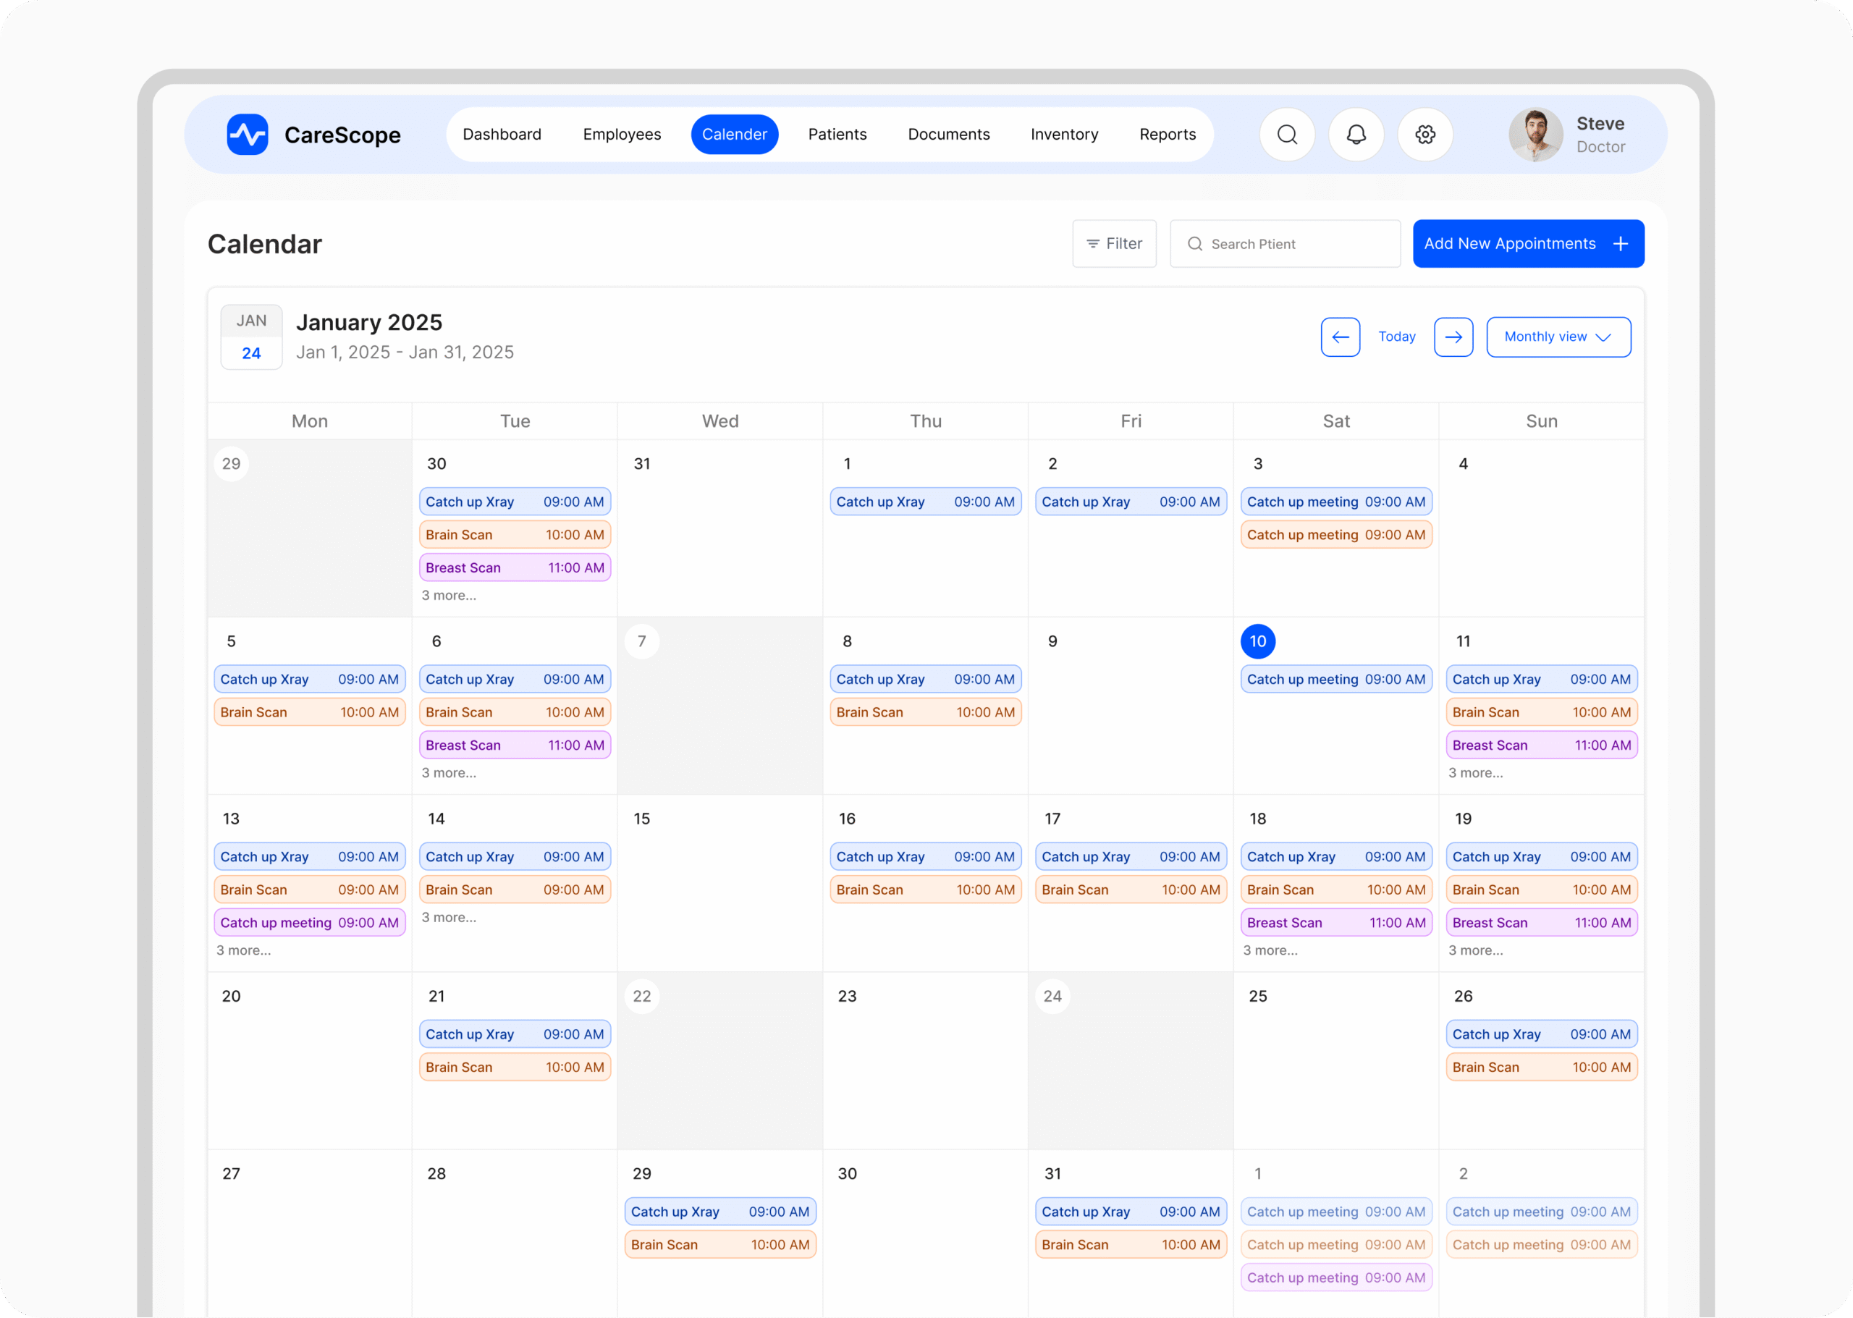Open the Inventory tab
1853x1318 pixels.
1064,135
